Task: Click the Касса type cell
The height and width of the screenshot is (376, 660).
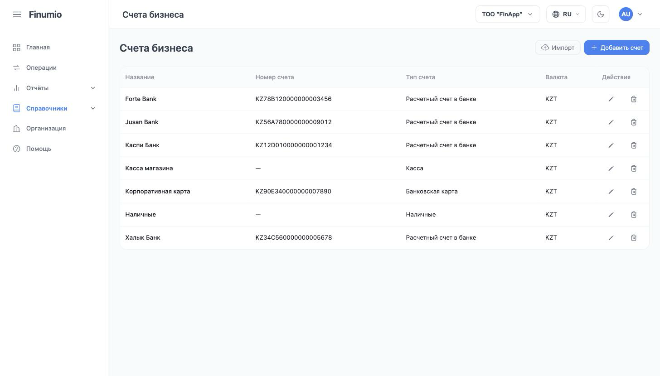Action: [x=414, y=168]
